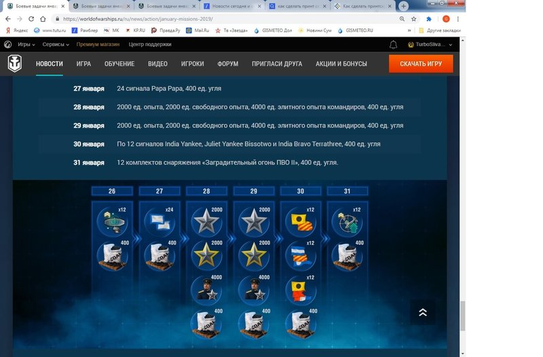Reload the page in the browser
Image resolution: width=543 pixels, height=357 pixels.
click(x=31, y=19)
